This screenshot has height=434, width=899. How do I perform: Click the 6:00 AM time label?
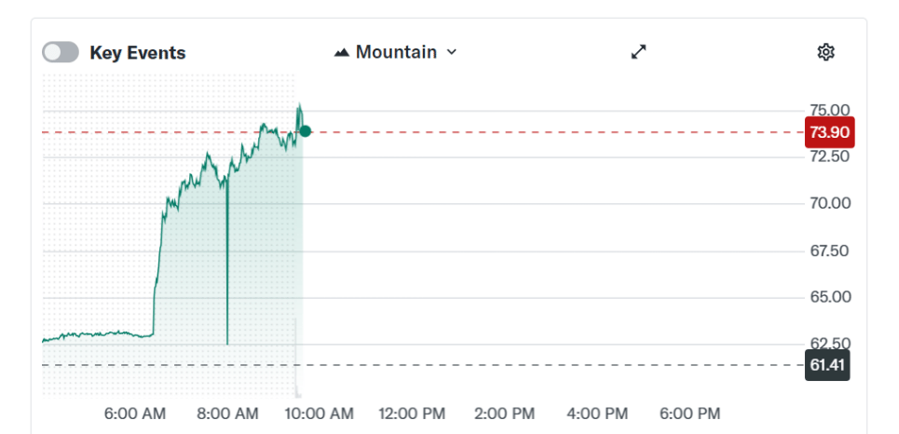click(x=134, y=414)
